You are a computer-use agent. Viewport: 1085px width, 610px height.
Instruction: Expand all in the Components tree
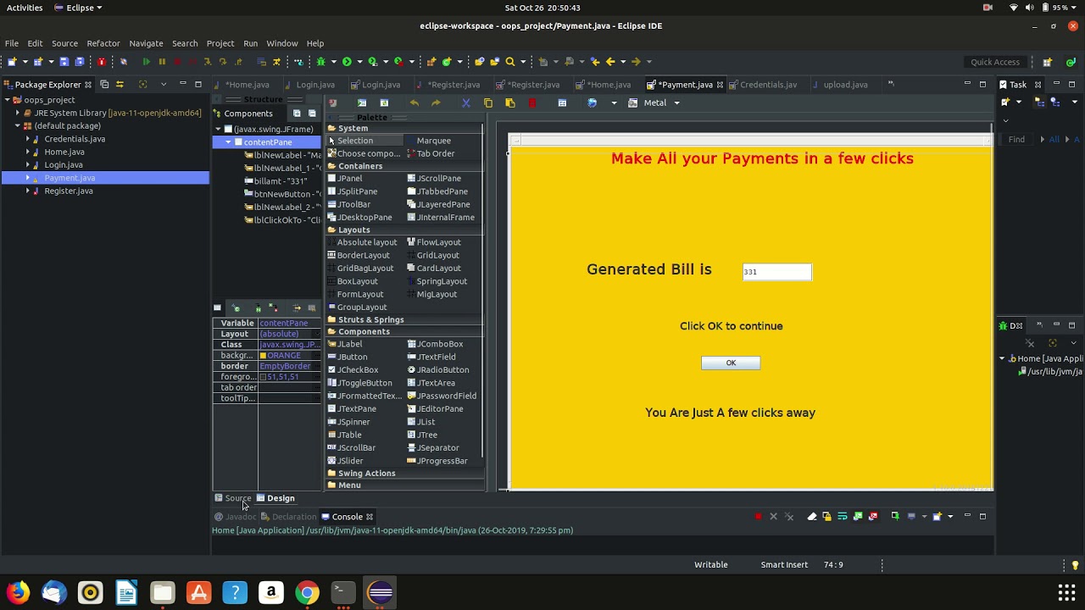(x=296, y=114)
